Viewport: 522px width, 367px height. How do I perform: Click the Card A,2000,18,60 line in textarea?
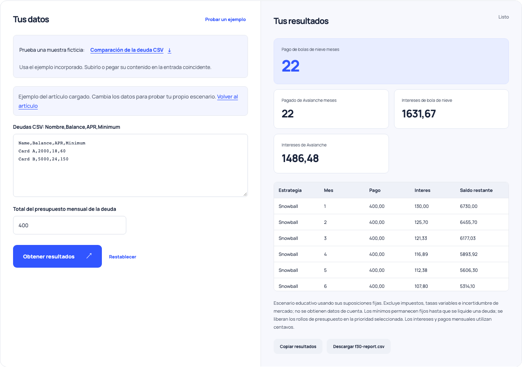[42, 151]
